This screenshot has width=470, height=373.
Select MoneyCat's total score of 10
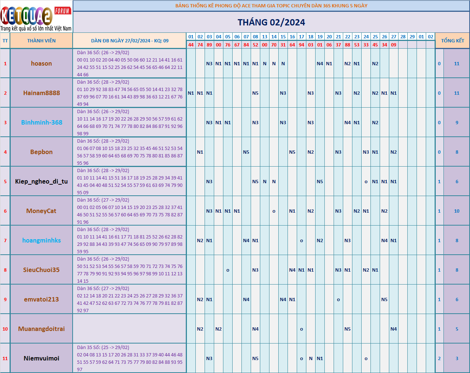click(456, 211)
